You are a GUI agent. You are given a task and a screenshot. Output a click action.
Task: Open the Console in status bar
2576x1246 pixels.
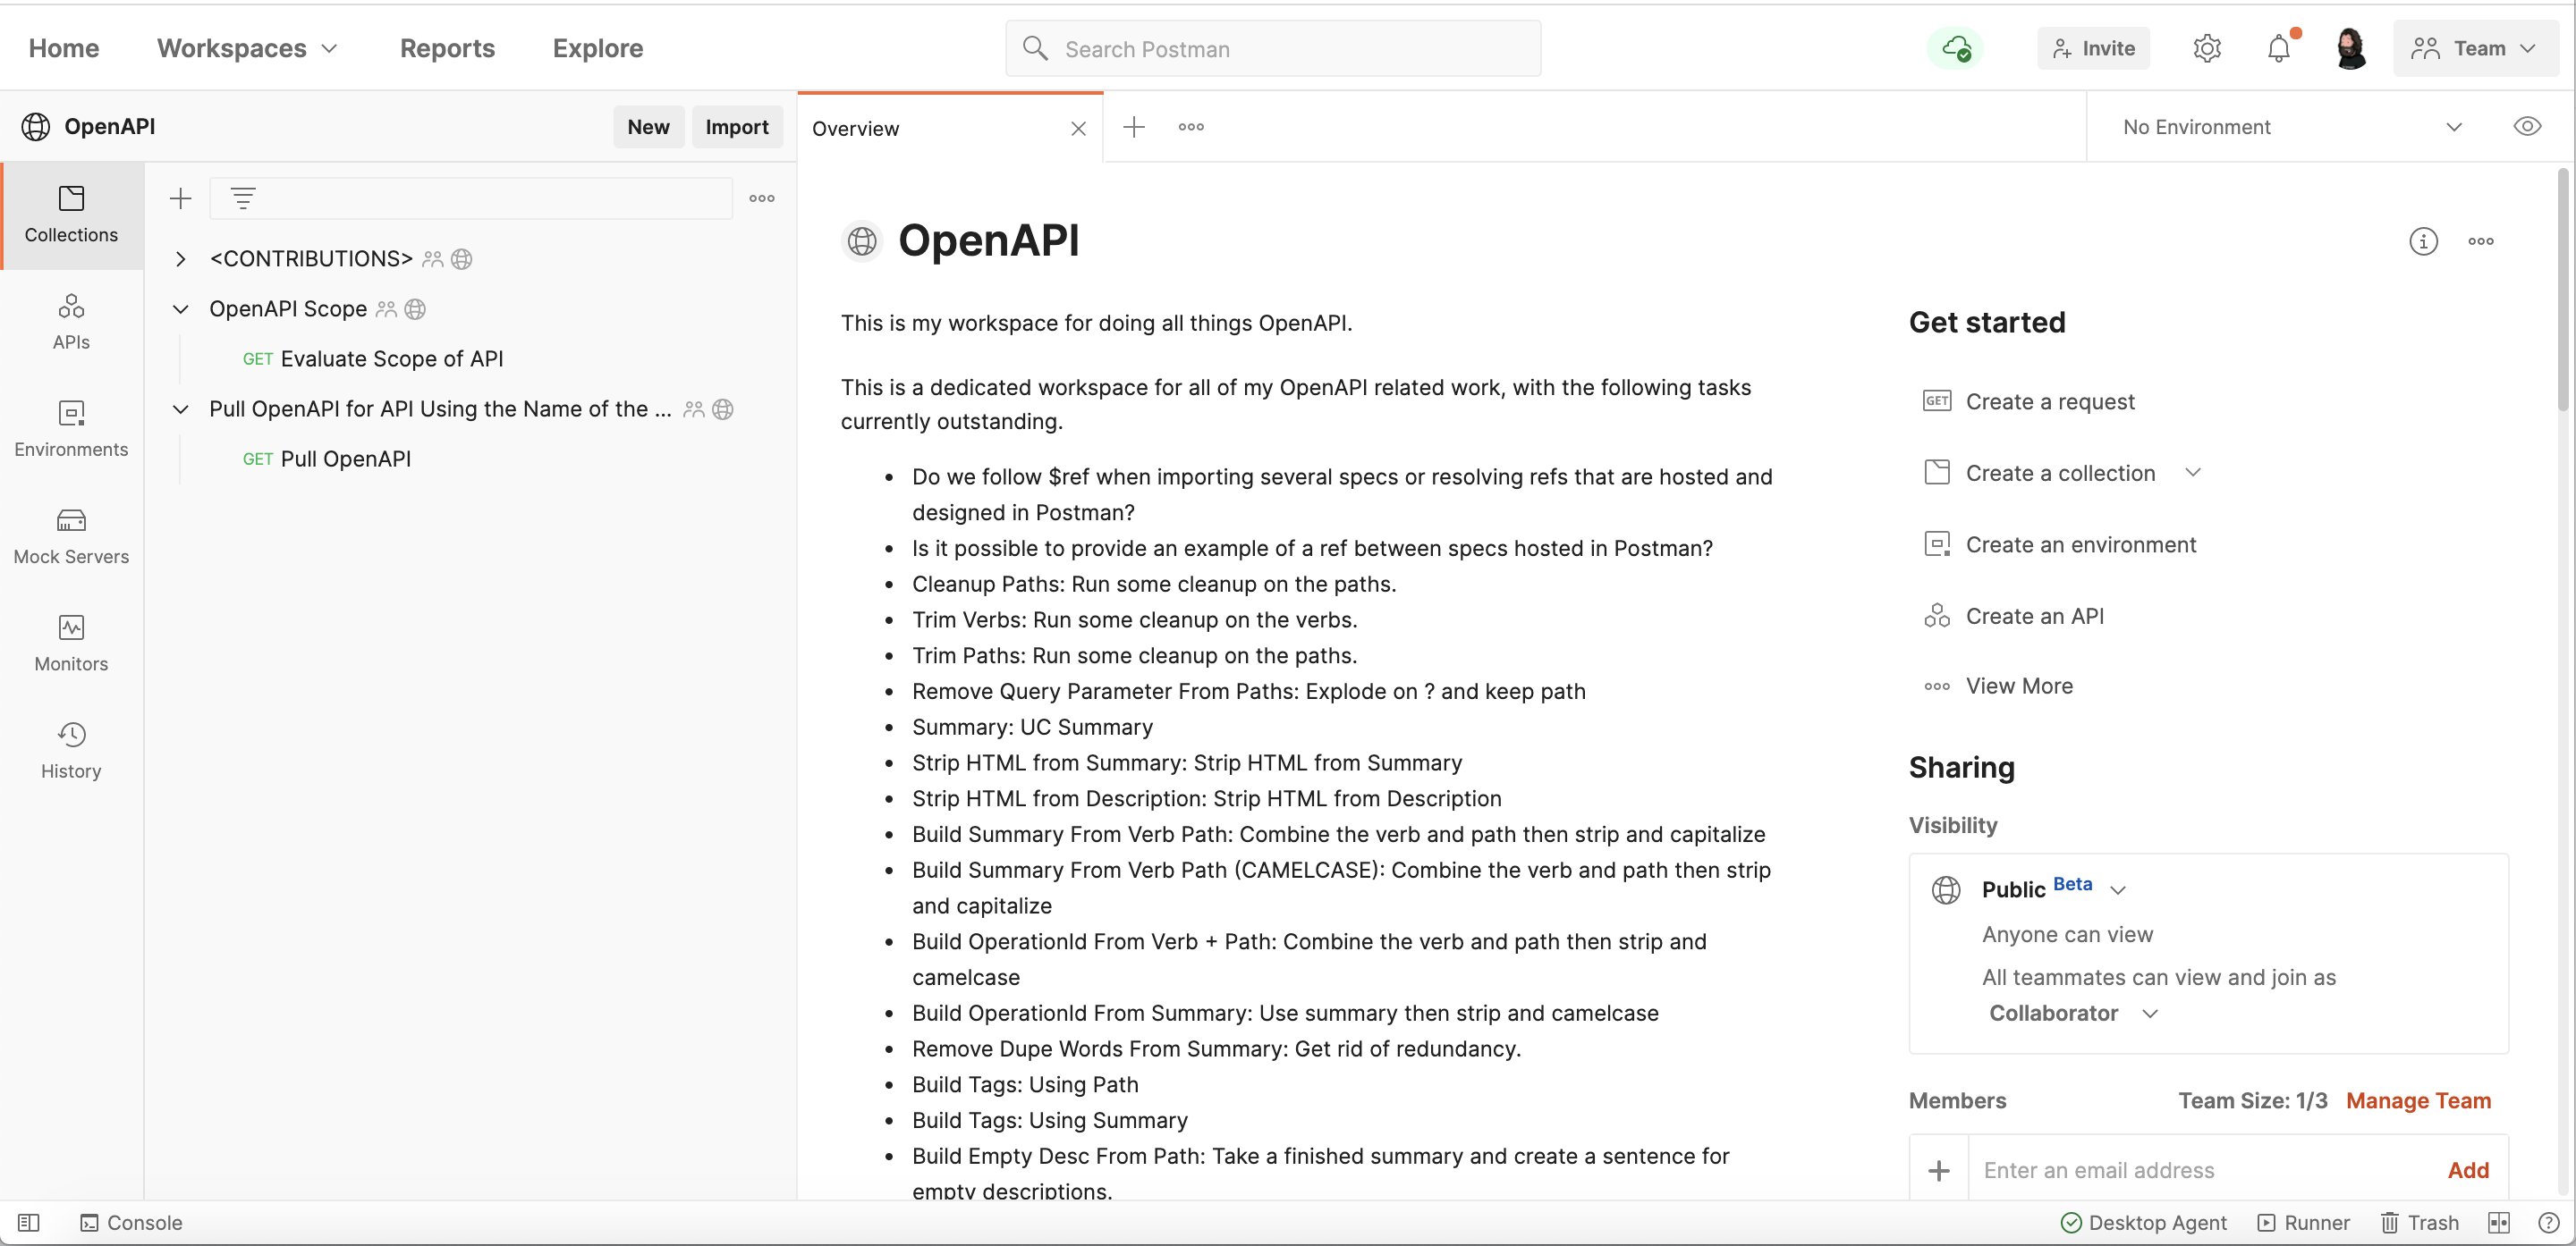click(131, 1222)
